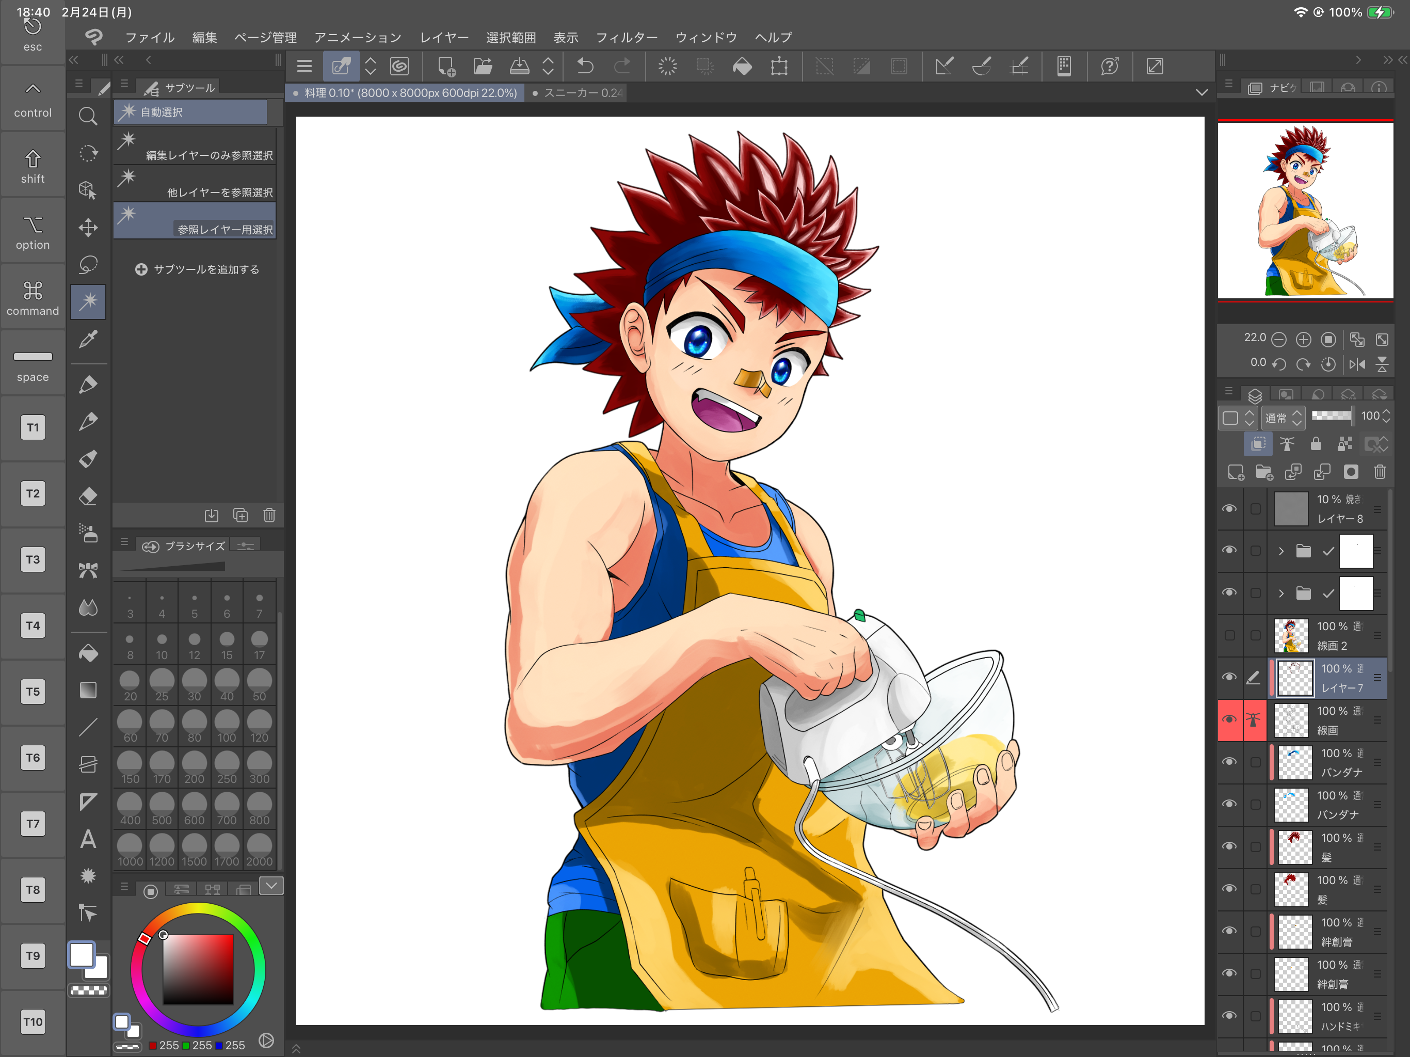Click the Undo arrow in command bar

pos(585,66)
